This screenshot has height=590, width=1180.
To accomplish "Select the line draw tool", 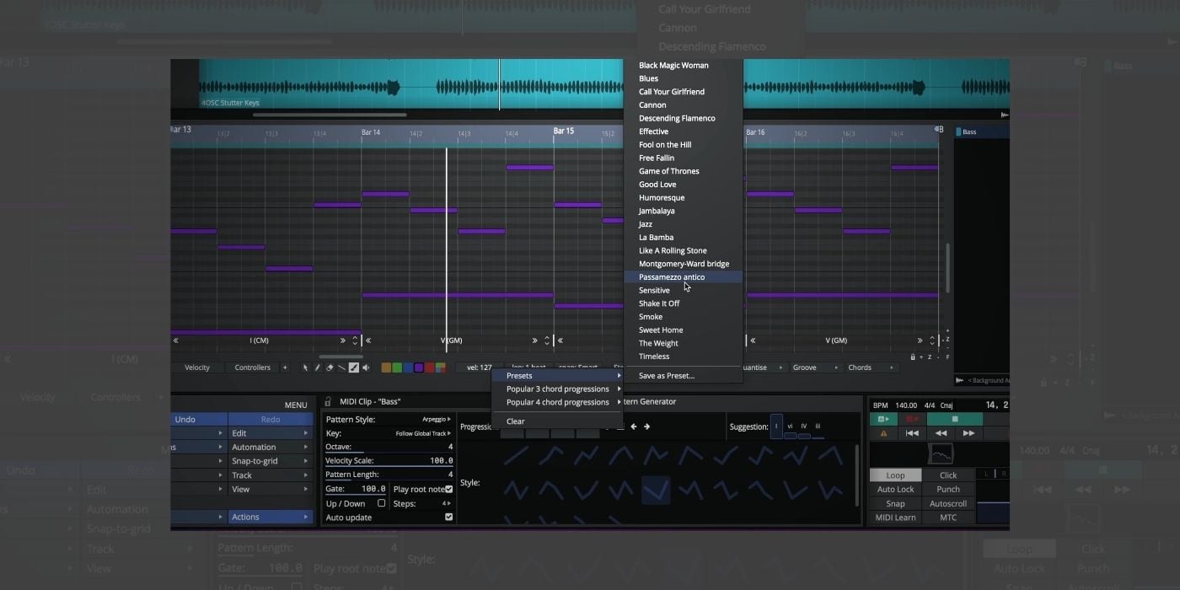I will click(x=341, y=367).
